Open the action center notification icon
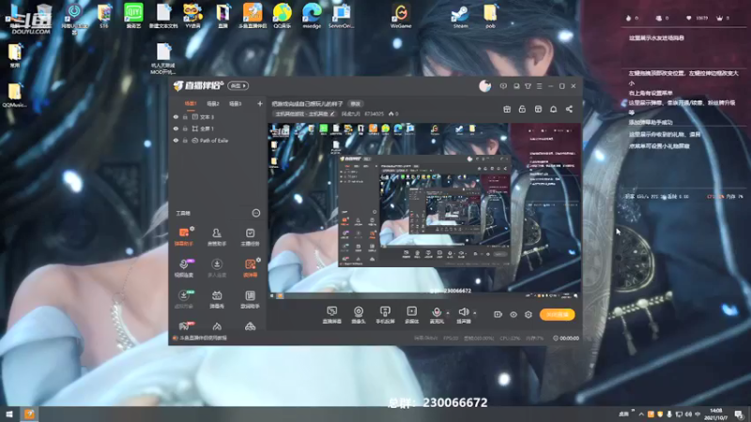Viewport: 751px width, 422px height. 740,414
